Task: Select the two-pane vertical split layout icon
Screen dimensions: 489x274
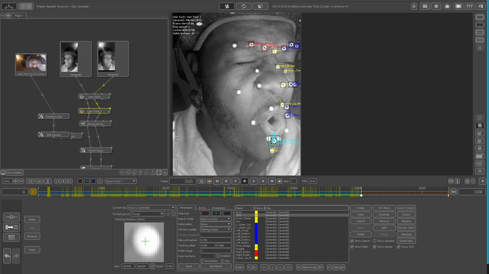Action: click(480, 25)
